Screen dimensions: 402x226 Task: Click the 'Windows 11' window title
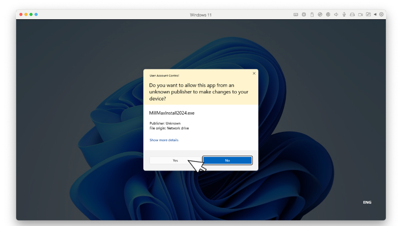(201, 15)
